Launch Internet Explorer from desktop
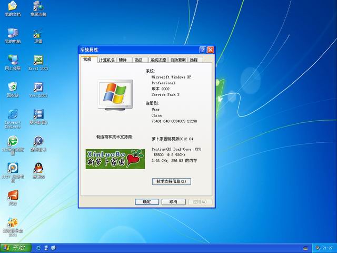 tap(13, 119)
